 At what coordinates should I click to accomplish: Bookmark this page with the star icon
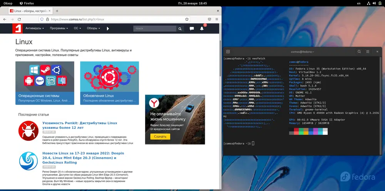[x=187, y=19]
